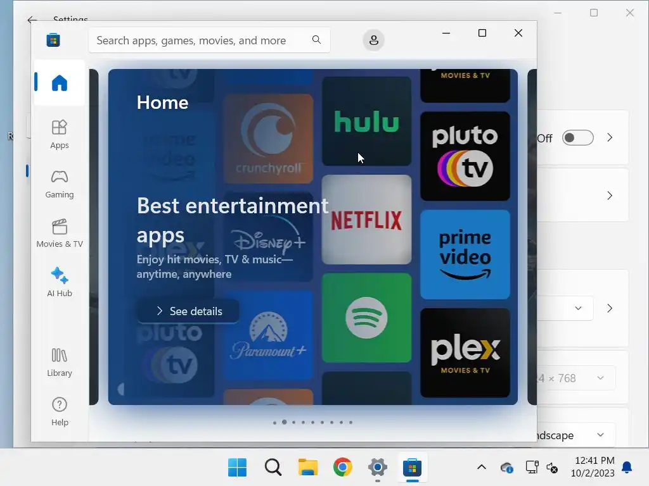649x486 pixels.
Task: Click the cloud sync status tray icon
Action: (x=507, y=468)
